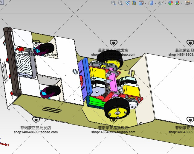Click the blue plate in the model

coord(87,77)
